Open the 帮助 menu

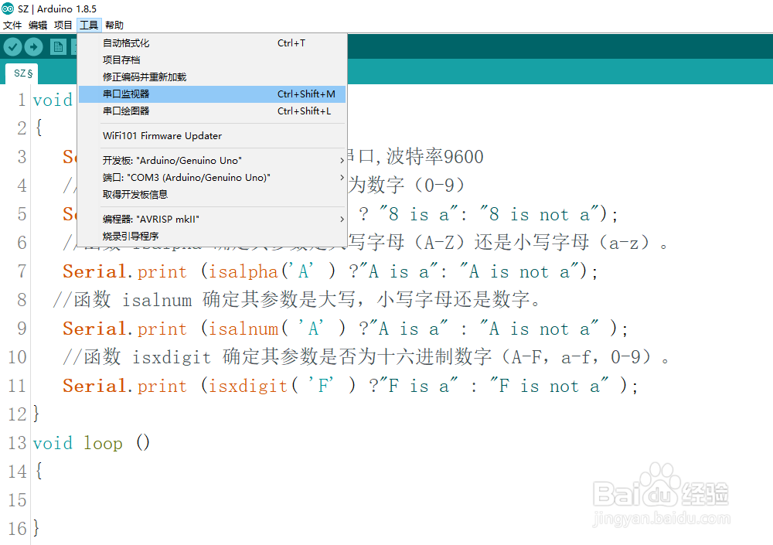[x=114, y=25]
